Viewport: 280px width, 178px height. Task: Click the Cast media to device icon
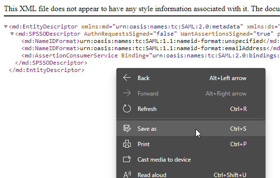click(x=127, y=159)
